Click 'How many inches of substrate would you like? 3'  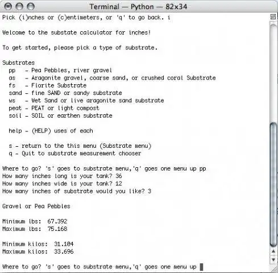(77, 191)
